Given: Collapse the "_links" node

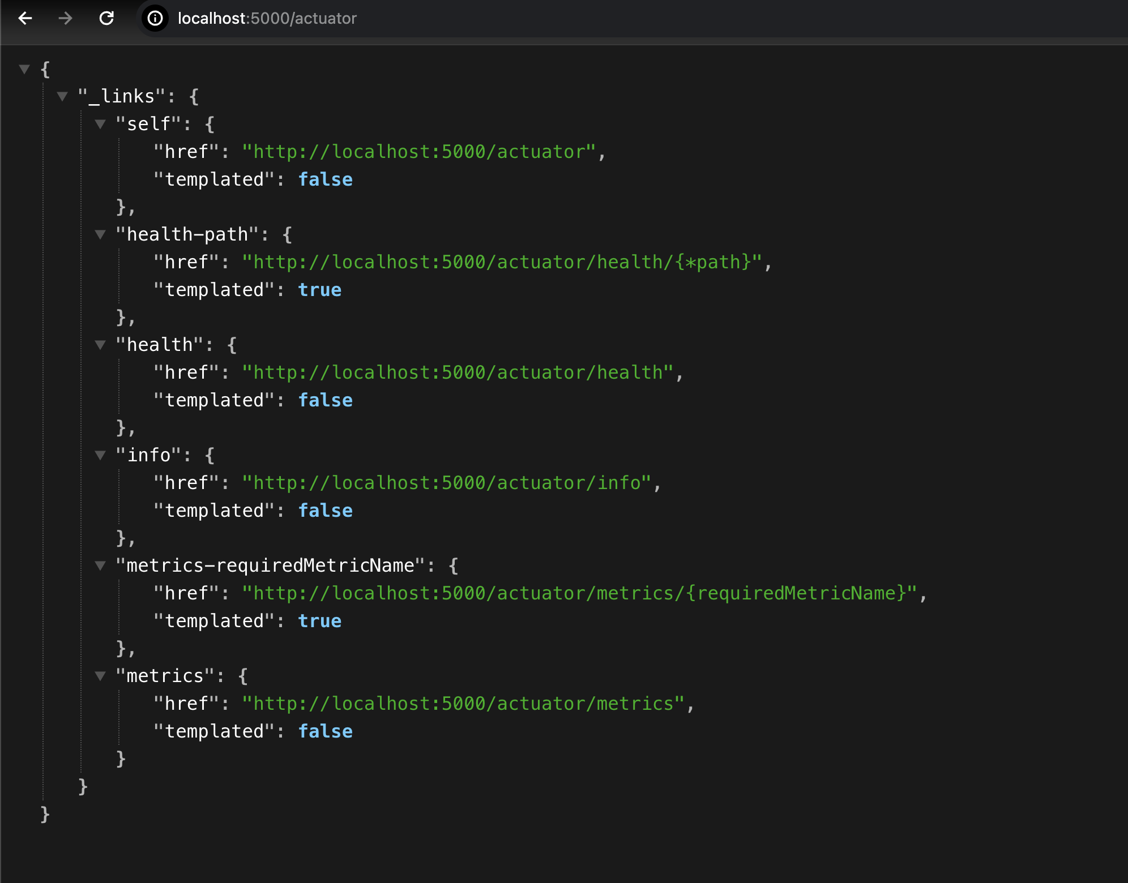Looking at the screenshot, I should click(62, 97).
